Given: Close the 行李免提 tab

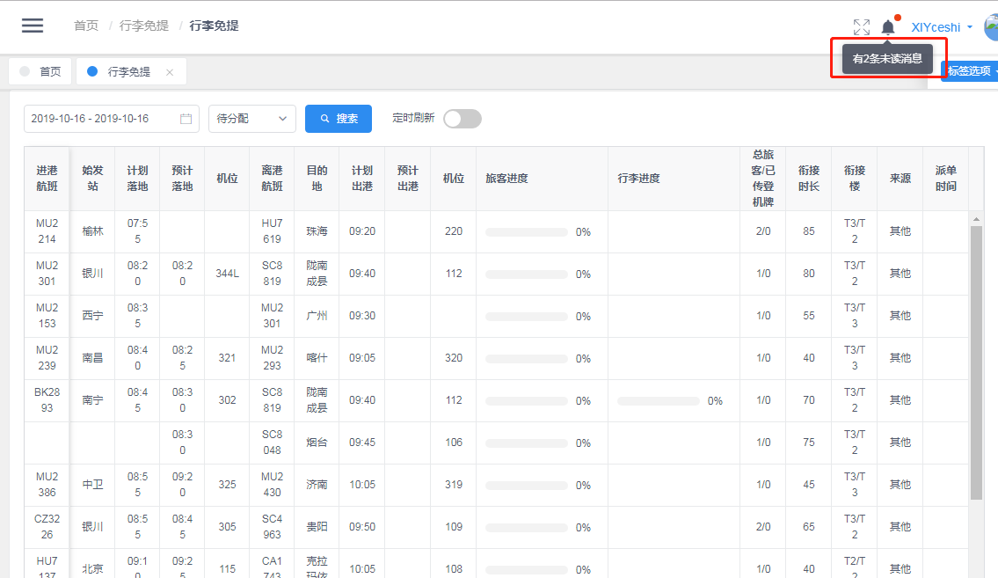Looking at the screenshot, I should point(170,72).
